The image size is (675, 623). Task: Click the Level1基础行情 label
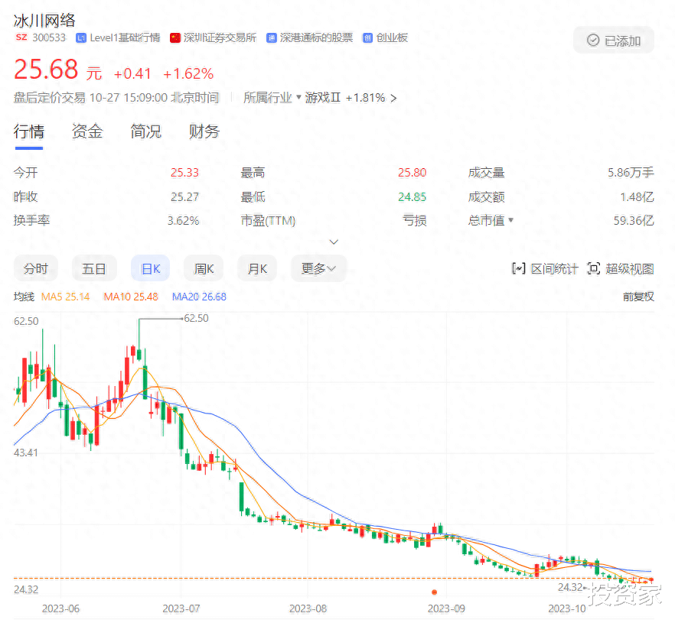coord(125,37)
